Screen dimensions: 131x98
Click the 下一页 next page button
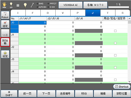[46, 93]
